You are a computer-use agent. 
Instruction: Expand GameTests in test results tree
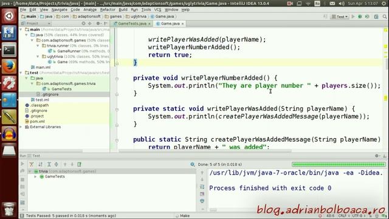[x=35, y=176]
